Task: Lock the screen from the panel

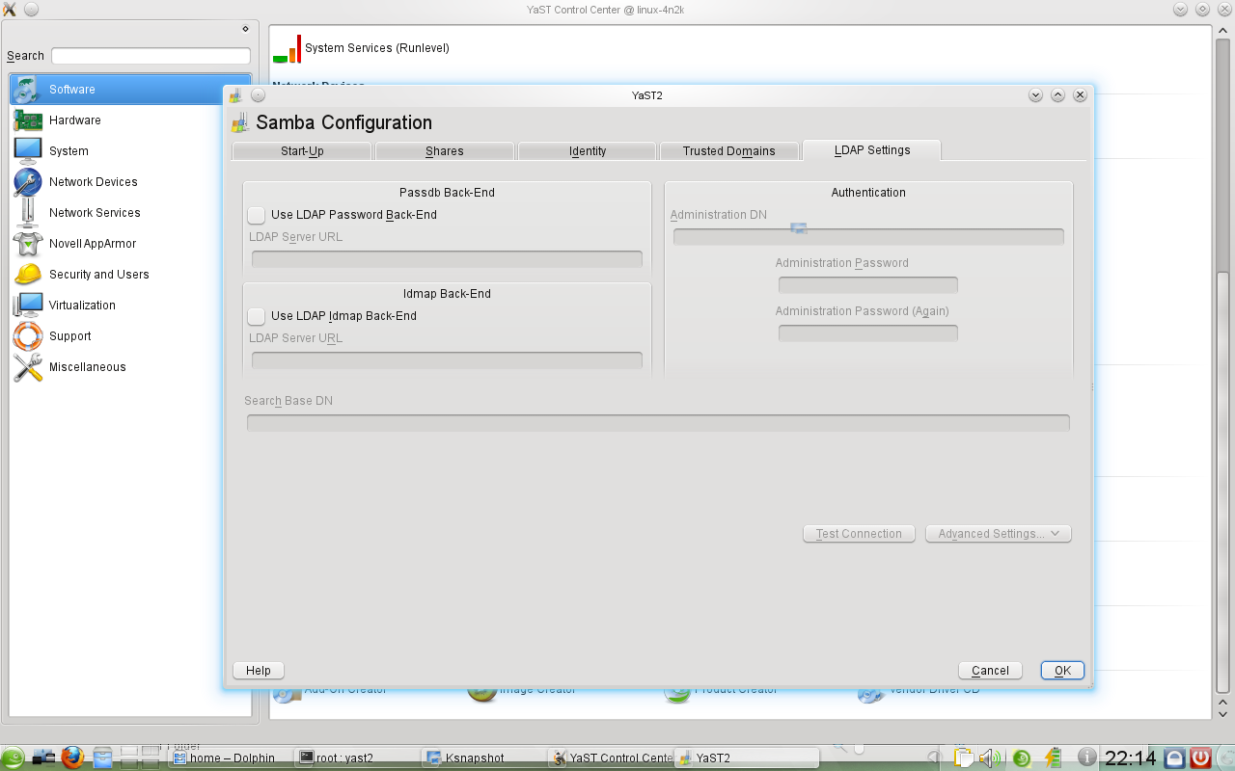Action: (x=1174, y=758)
